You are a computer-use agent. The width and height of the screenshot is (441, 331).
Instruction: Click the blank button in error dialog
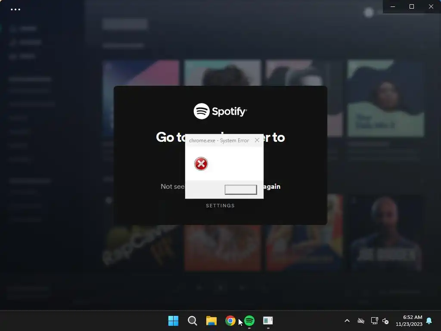(x=241, y=190)
